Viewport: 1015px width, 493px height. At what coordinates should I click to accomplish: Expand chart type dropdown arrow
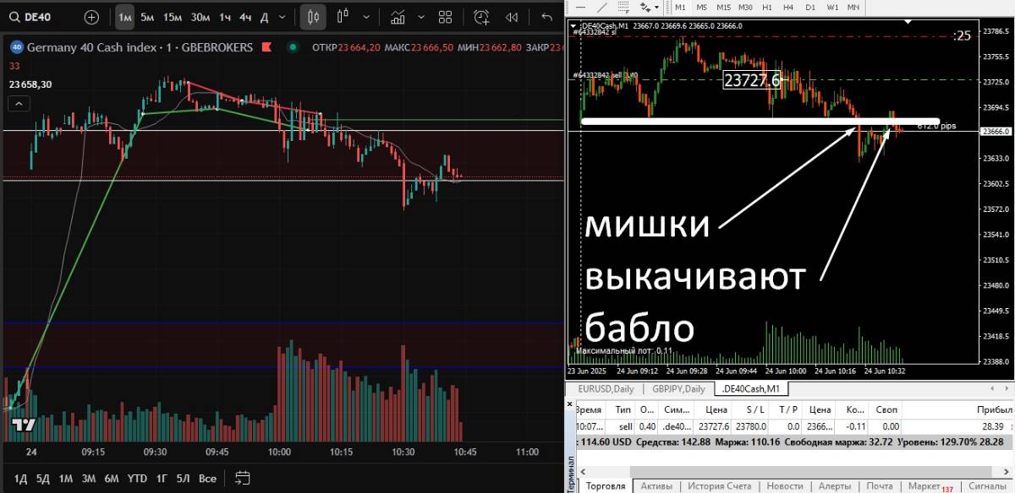click(x=365, y=17)
